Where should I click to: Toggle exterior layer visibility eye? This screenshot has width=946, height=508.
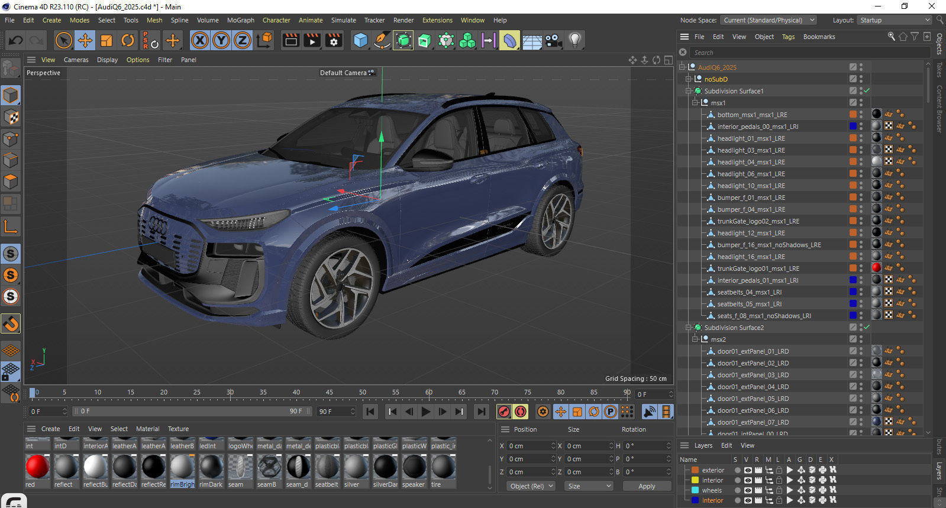coord(748,470)
